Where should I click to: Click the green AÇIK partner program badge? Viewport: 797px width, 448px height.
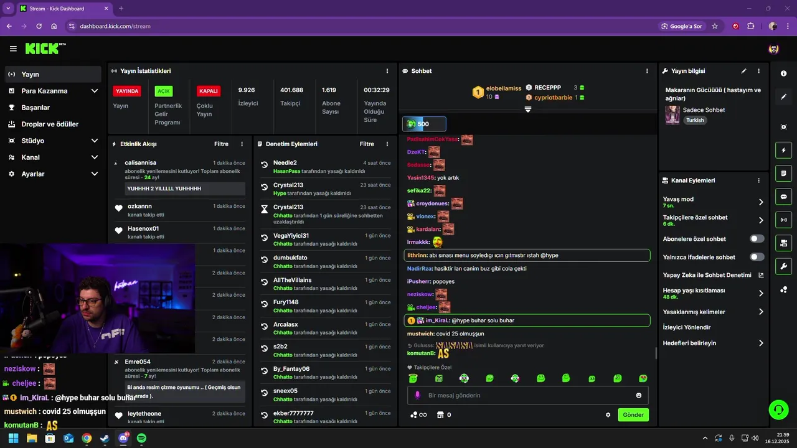164,91
